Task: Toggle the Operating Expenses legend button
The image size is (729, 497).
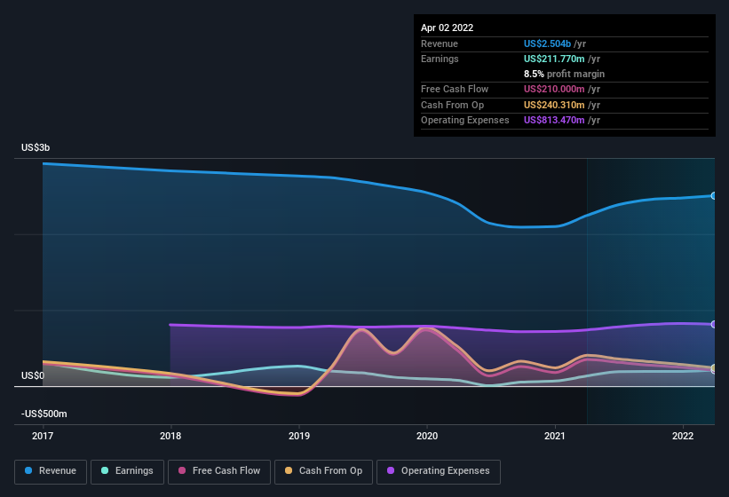Action: pyautogui.click(x=439, y=471)
